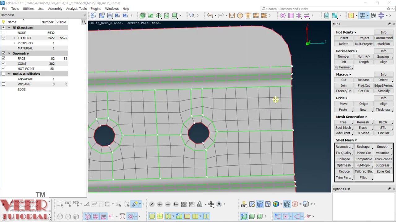Click the minus remove-from-visible icon
396x222 pixels.
click(x=168, y=204)
